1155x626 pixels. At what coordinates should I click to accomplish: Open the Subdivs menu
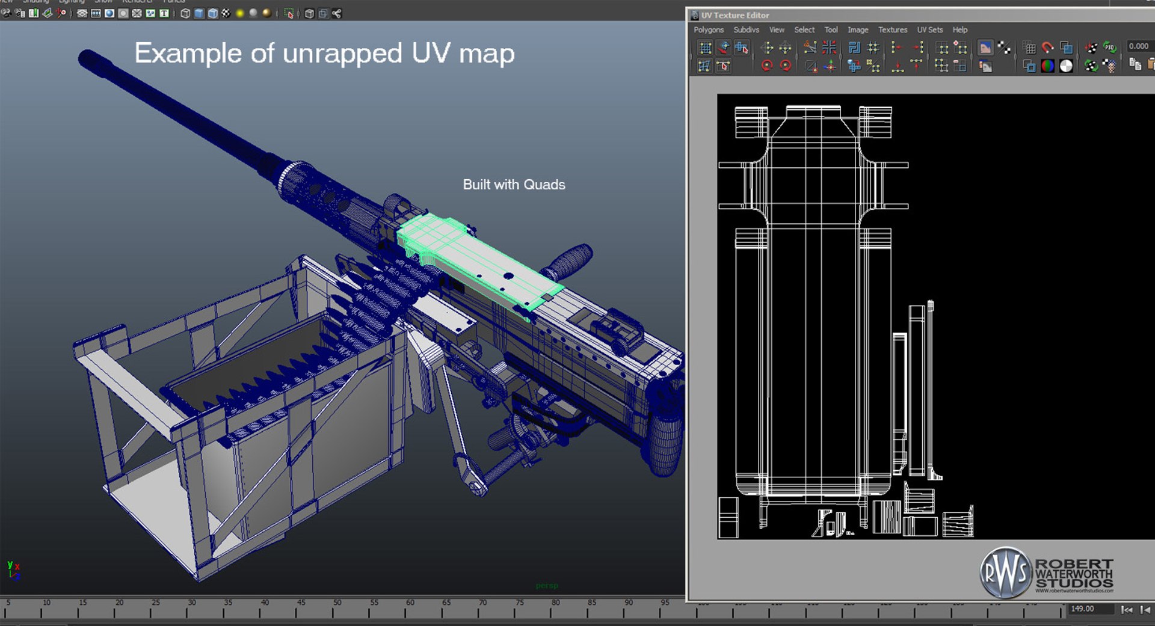tap(746, 29)
